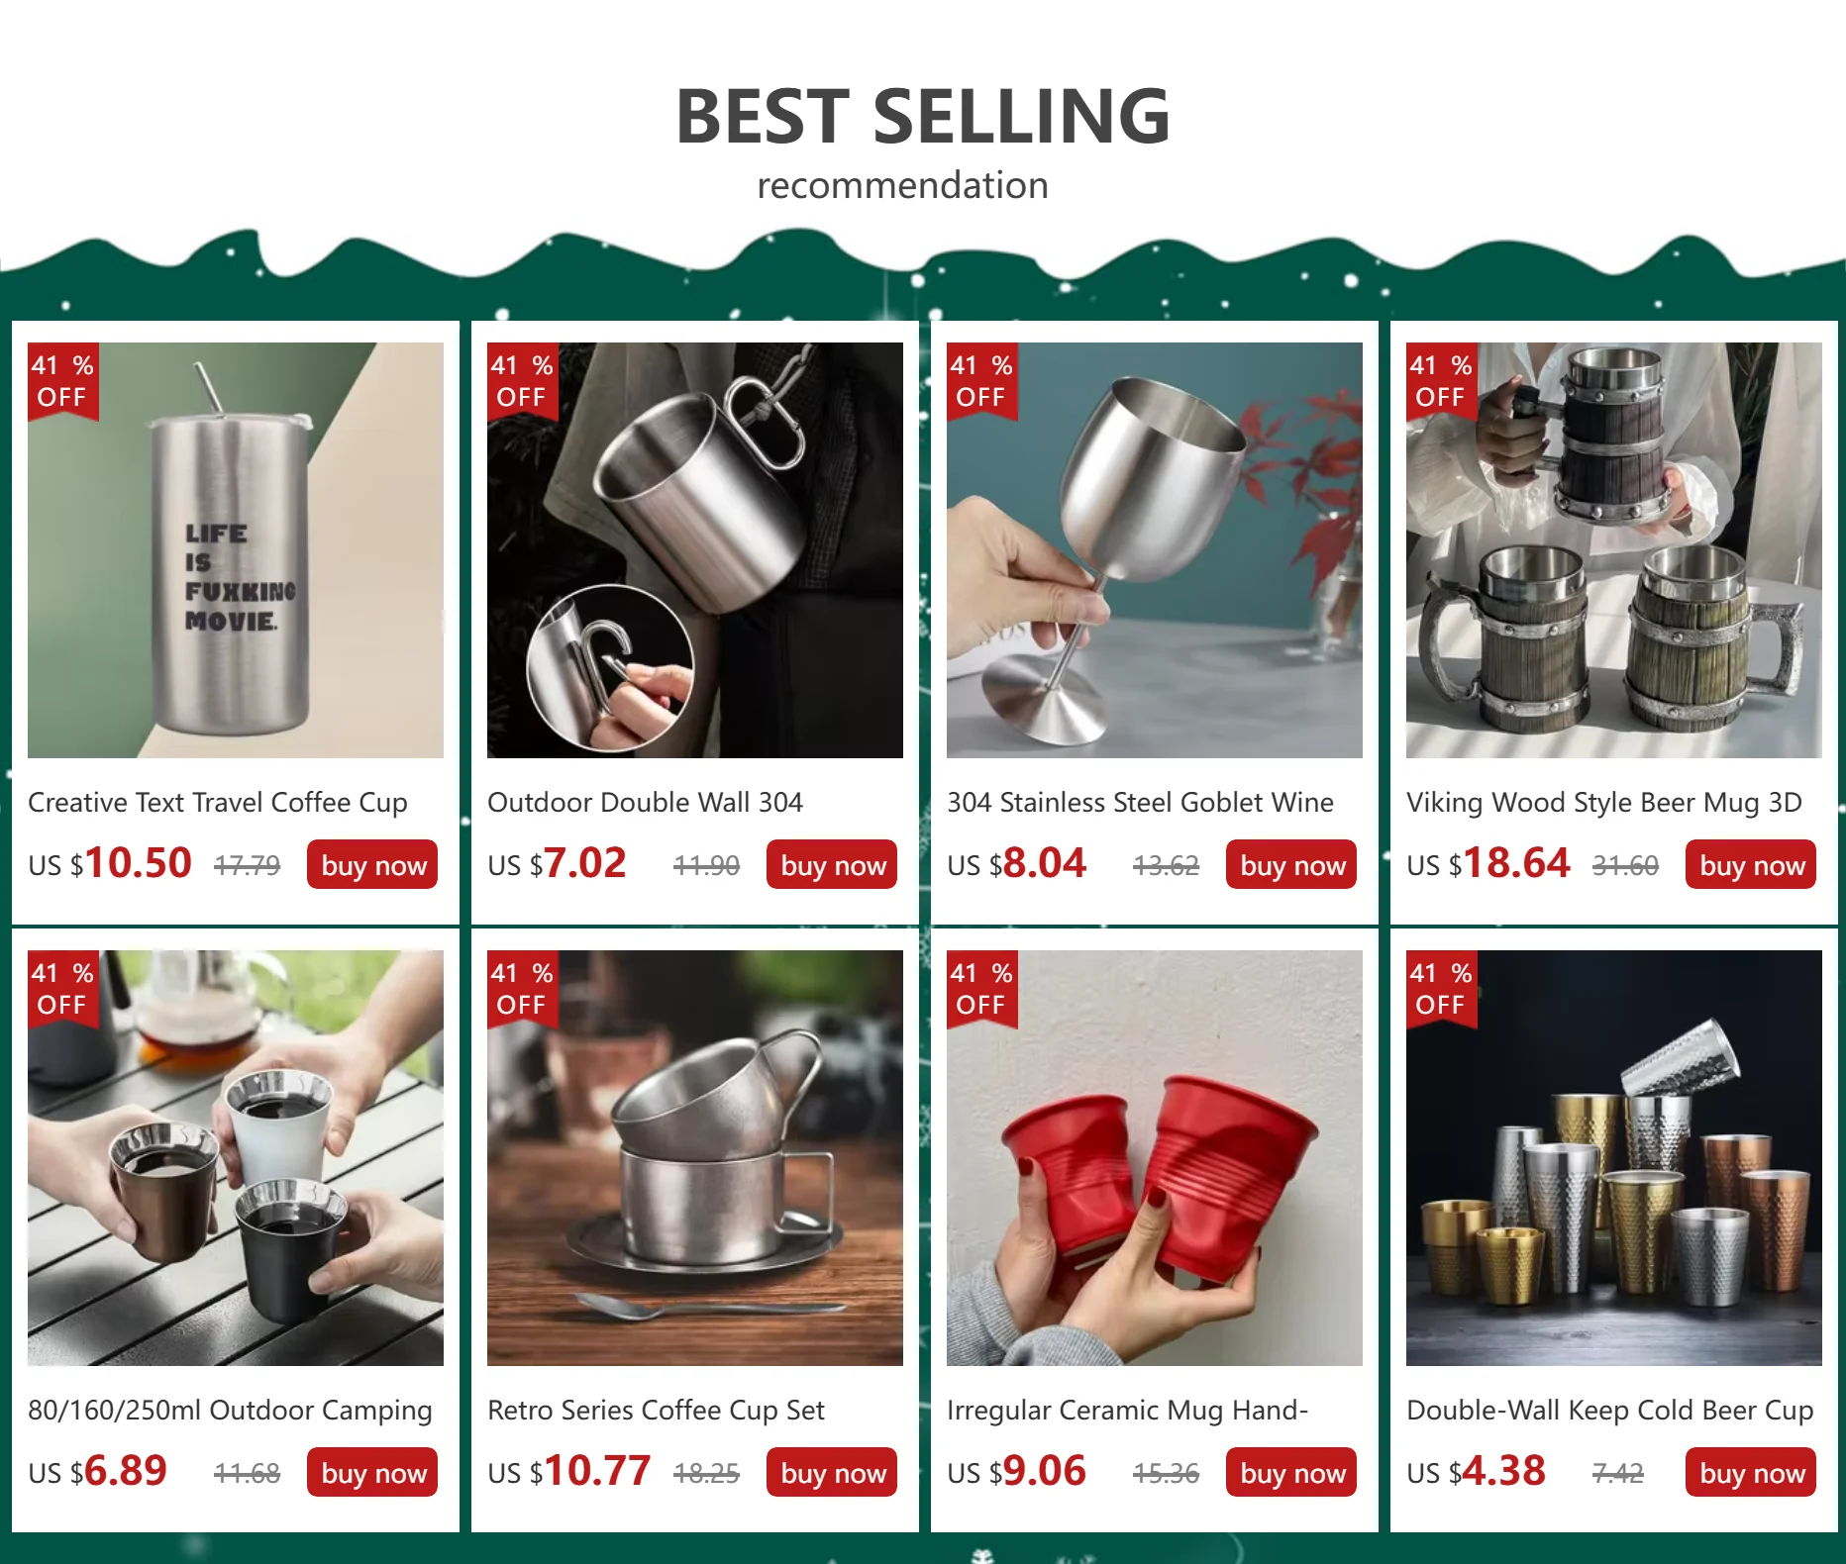This screenshot has height=1564, width=1846.
Task: Open the red crumpled ceramic mugs image
Action: (1155, 1158)
